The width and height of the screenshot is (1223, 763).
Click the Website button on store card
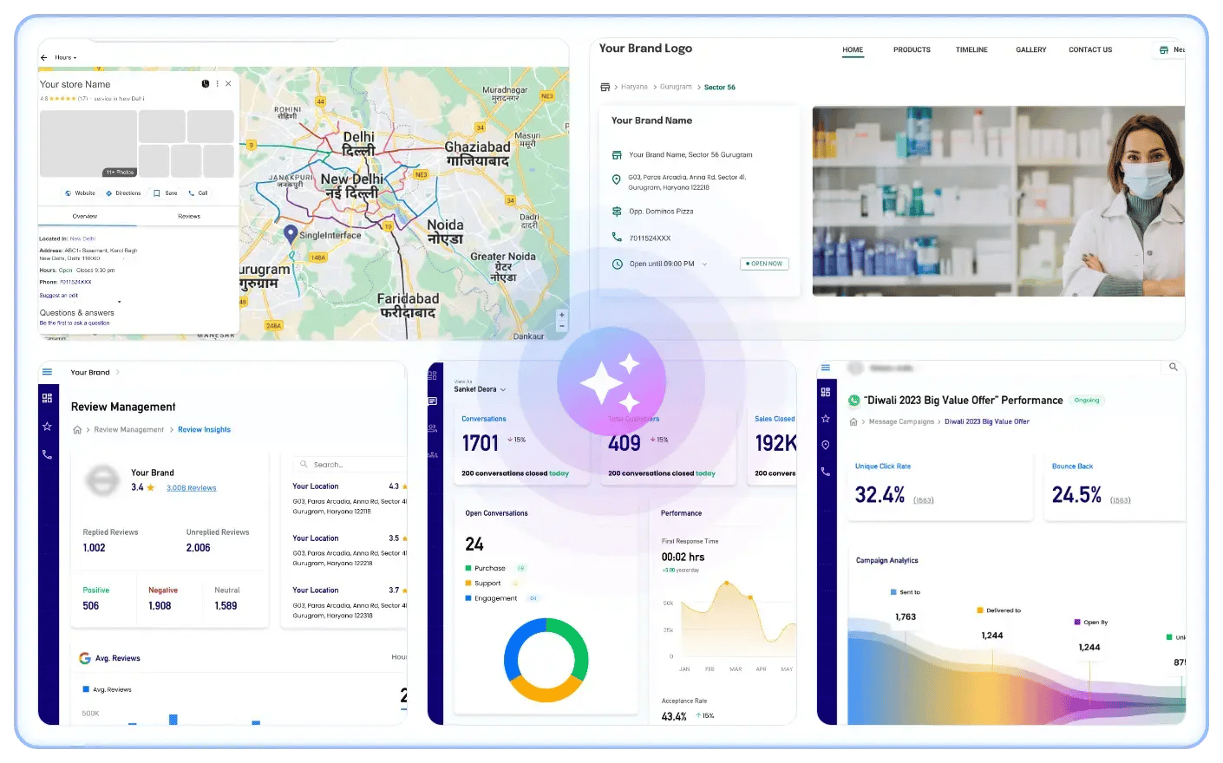[80, 193]
